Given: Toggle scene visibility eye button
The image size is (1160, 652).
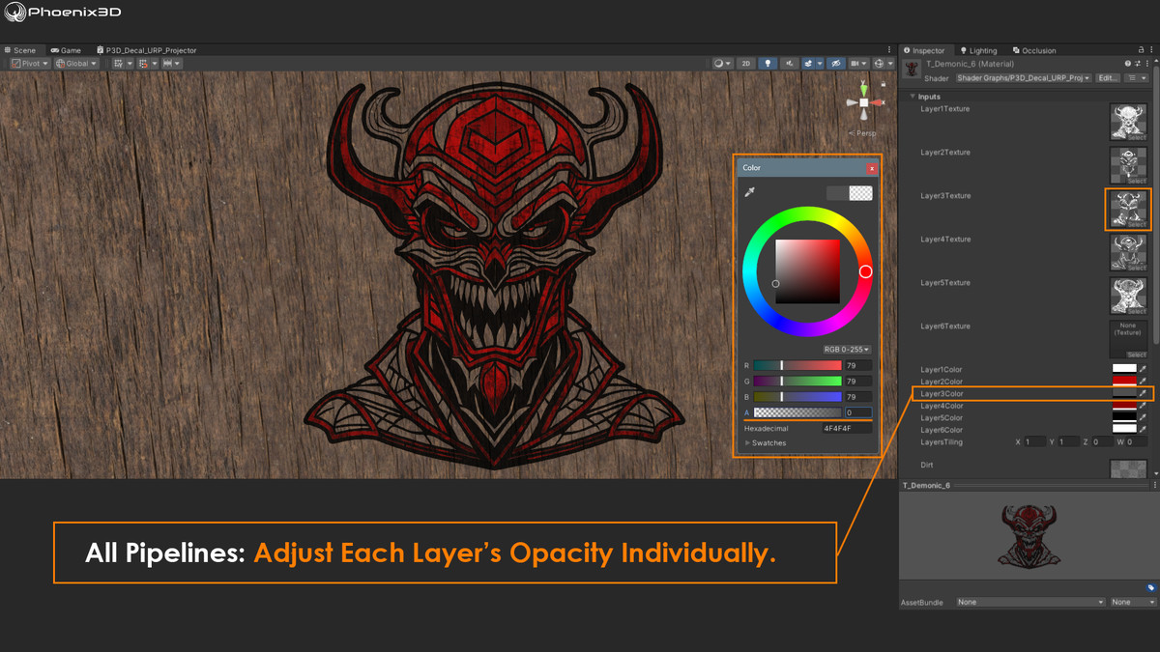Looking at the screenshot, I should (x=835, y=64).
